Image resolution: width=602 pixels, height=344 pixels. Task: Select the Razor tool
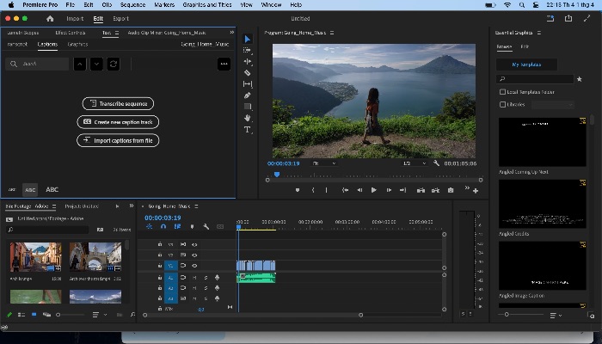248,72
